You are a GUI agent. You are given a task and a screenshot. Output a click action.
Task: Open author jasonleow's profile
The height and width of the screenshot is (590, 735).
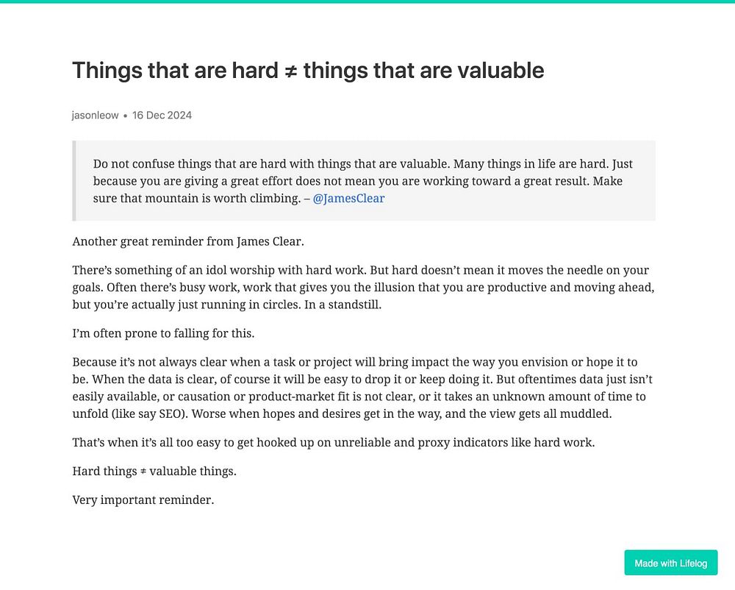tap(95, 115)
